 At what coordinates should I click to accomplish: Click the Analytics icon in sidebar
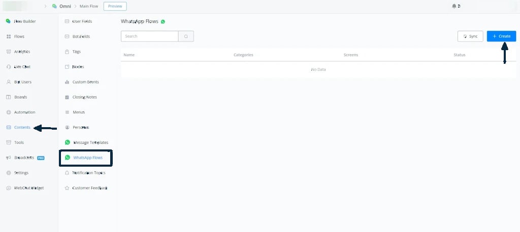pos(9,52)
